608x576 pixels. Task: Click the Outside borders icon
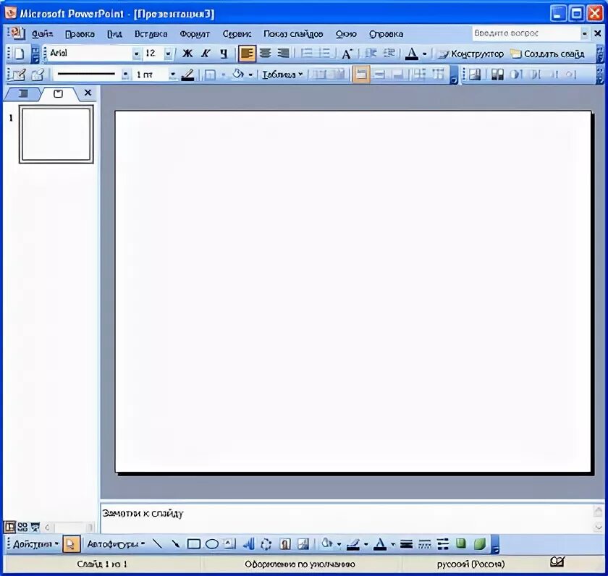(x=210, y=75)
